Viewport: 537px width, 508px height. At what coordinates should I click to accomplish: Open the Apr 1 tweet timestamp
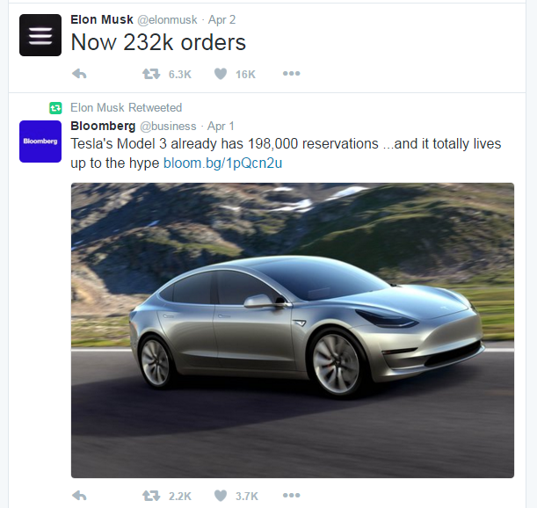pos(221,126)
